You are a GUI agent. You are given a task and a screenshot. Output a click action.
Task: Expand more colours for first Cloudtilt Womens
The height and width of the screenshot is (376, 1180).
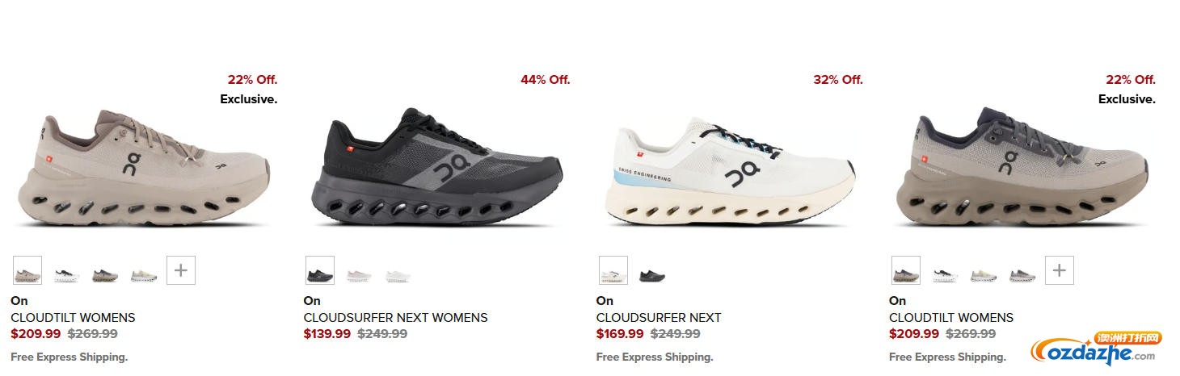tap(181, 270)
